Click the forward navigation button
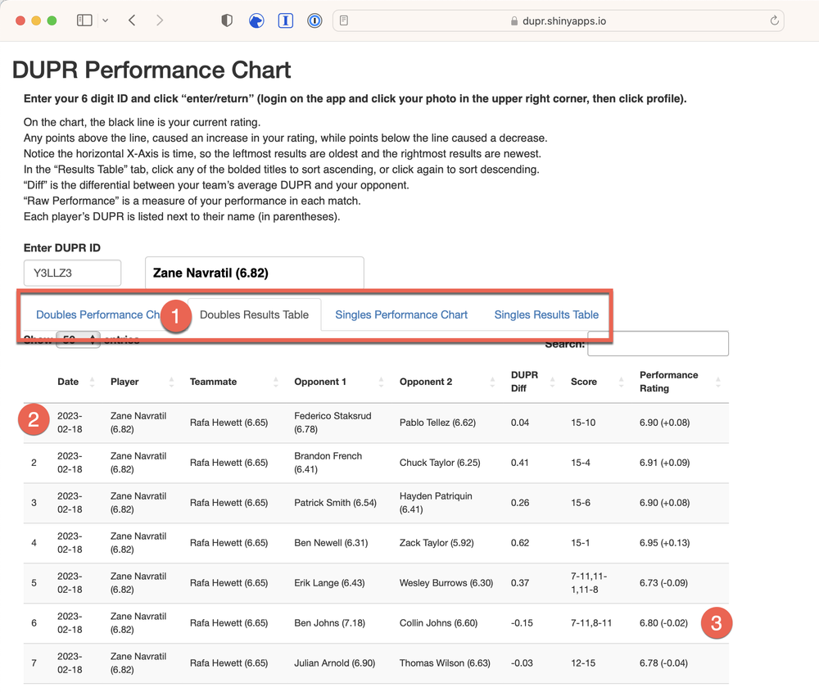Viewport: 819px width, 692px height. (161, 20)
